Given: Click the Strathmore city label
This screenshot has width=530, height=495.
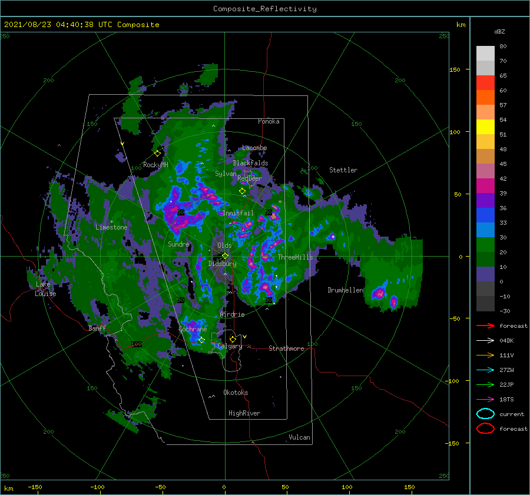Looking at the screenshot, I should point(286,348).
